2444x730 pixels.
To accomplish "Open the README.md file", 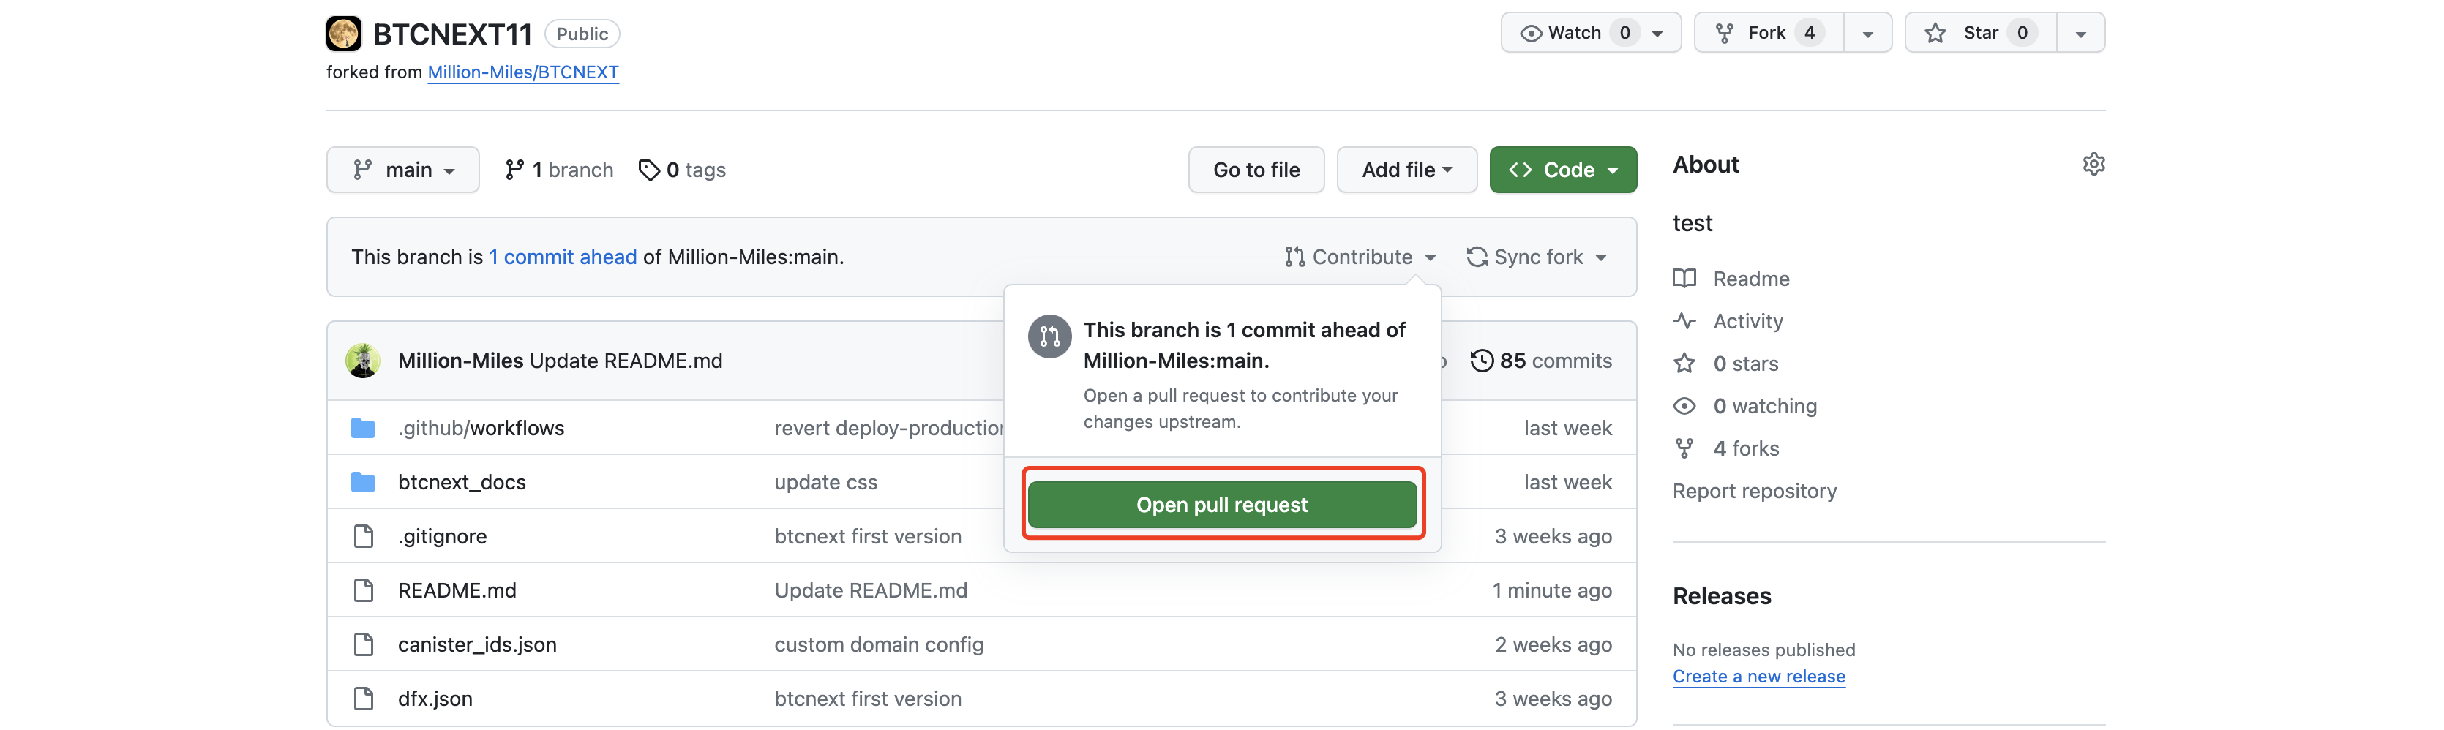I will coord(457,590).
